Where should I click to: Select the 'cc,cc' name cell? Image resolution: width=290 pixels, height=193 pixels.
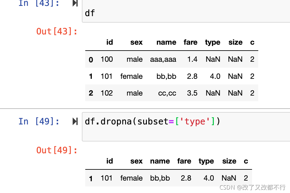pos(167,93)
